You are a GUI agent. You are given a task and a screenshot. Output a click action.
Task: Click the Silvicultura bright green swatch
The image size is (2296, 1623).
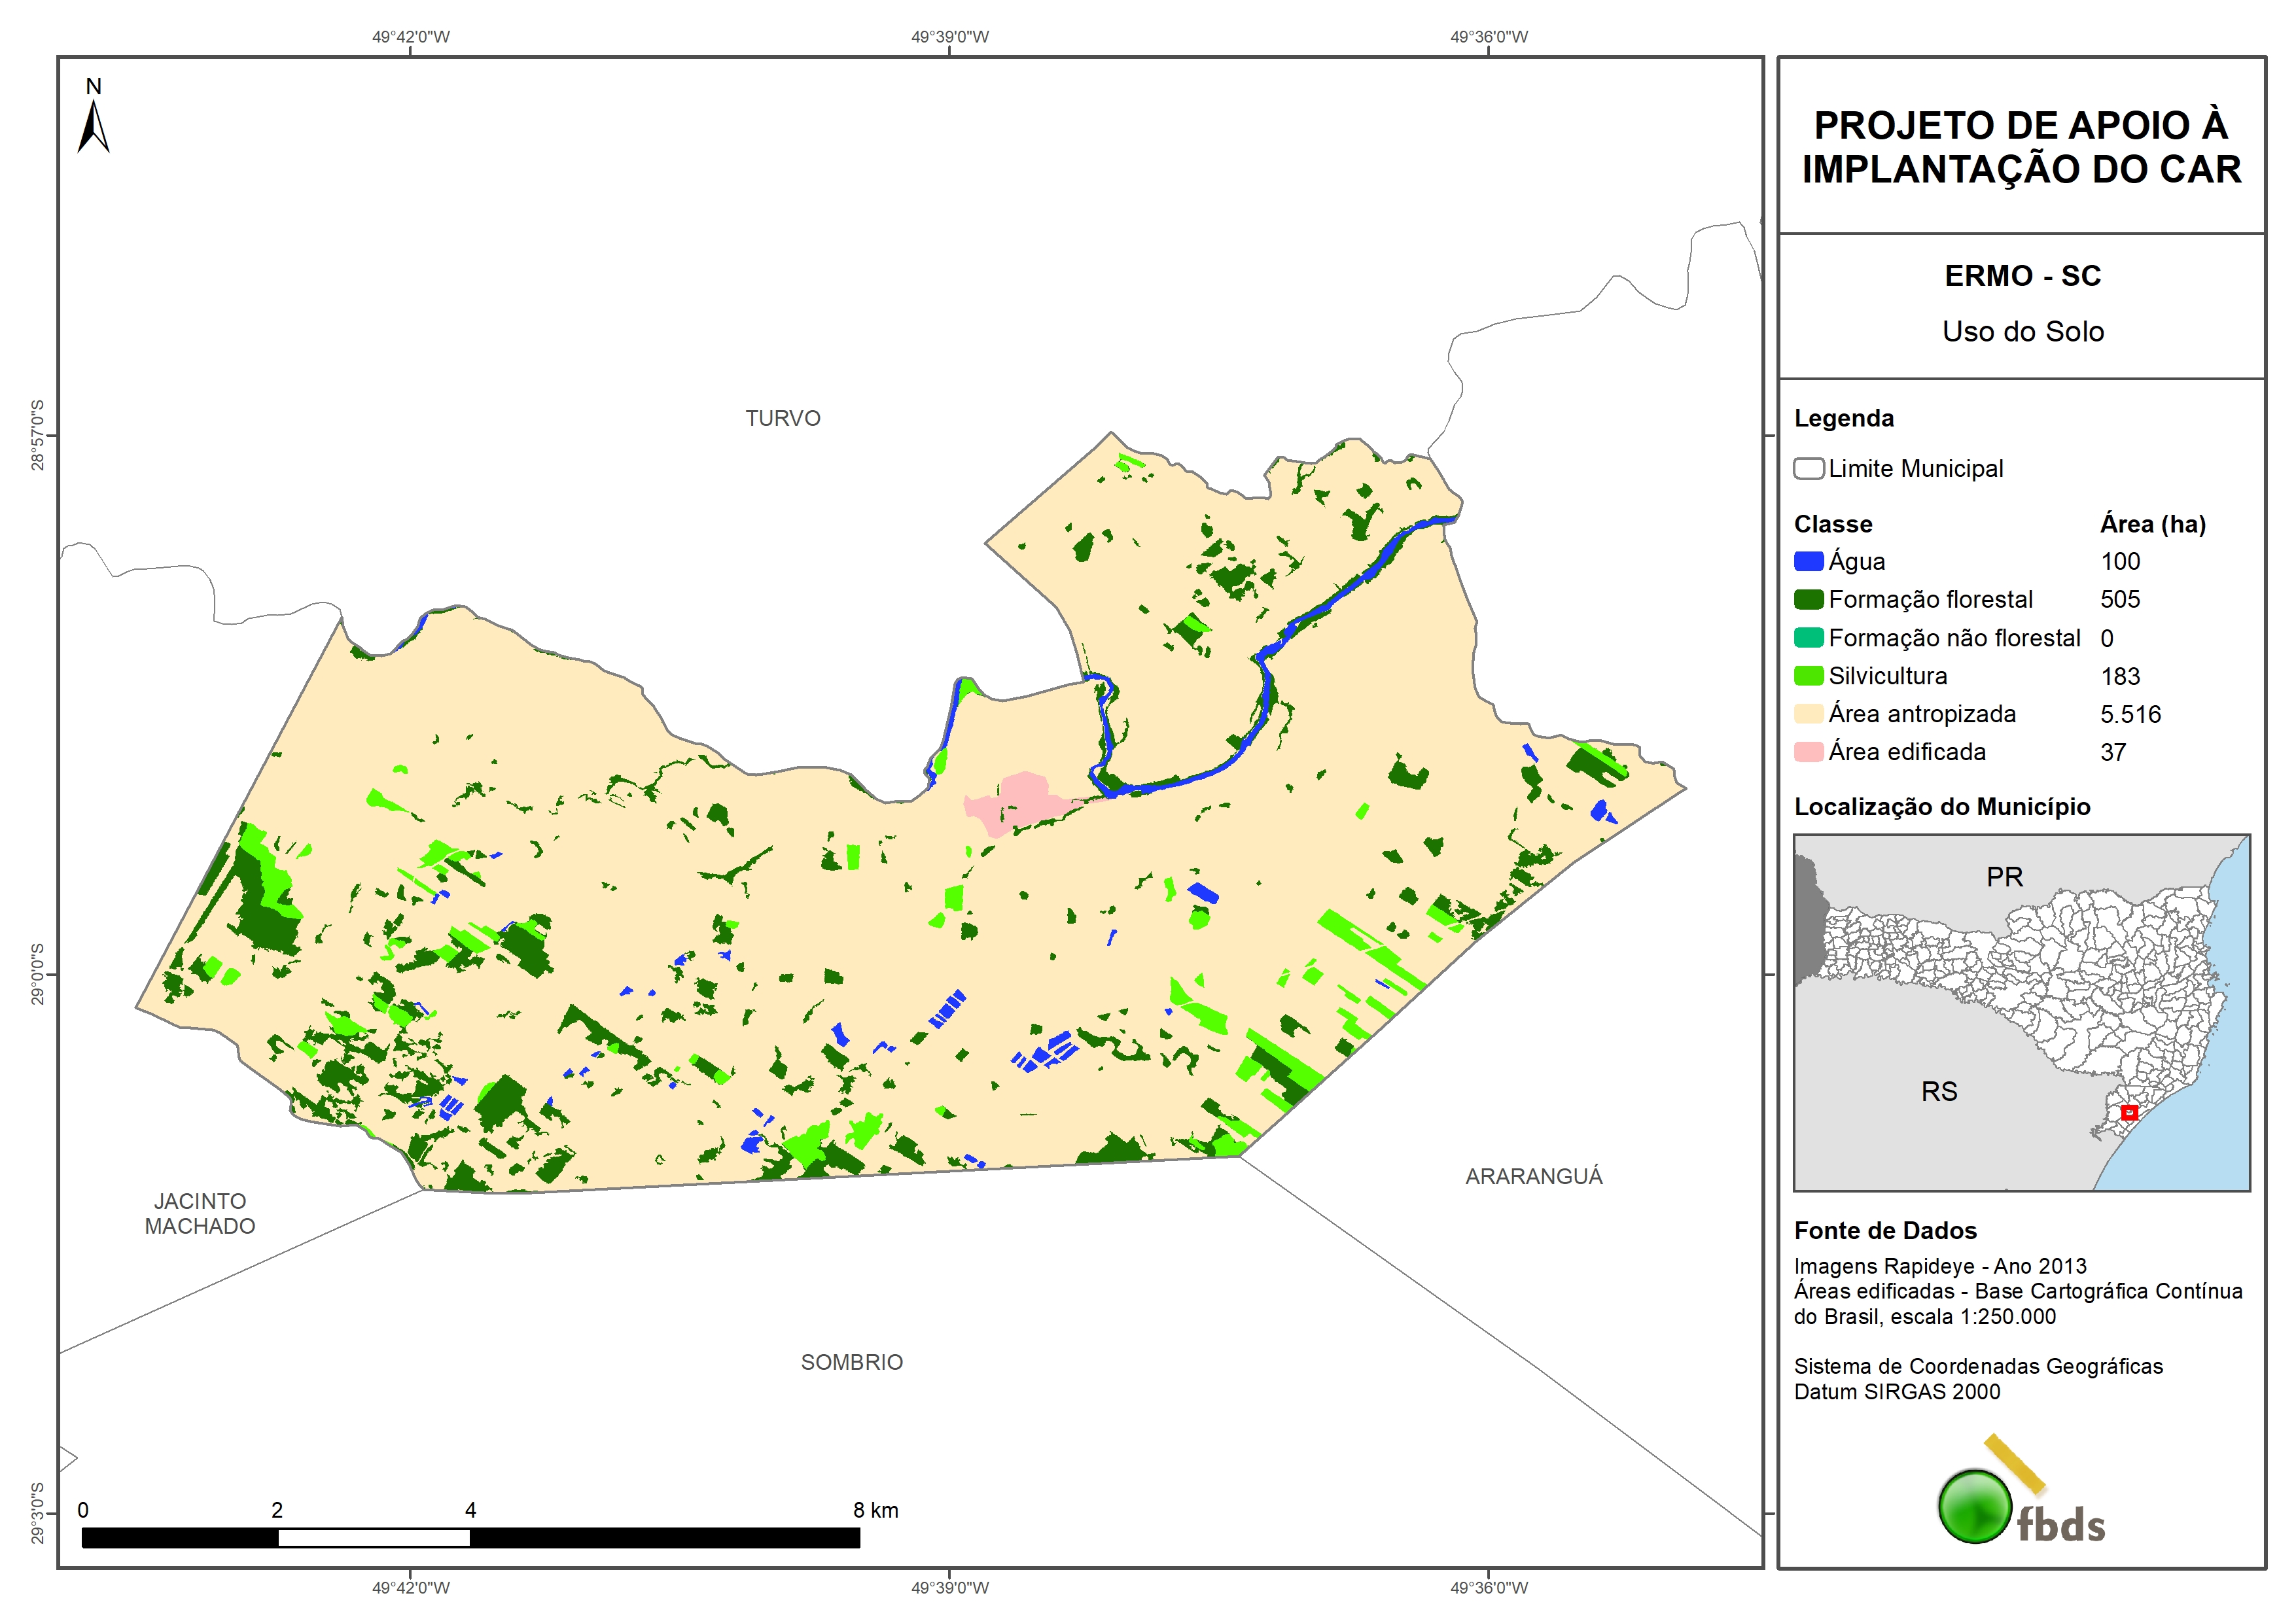click(x=1808, y=676)
